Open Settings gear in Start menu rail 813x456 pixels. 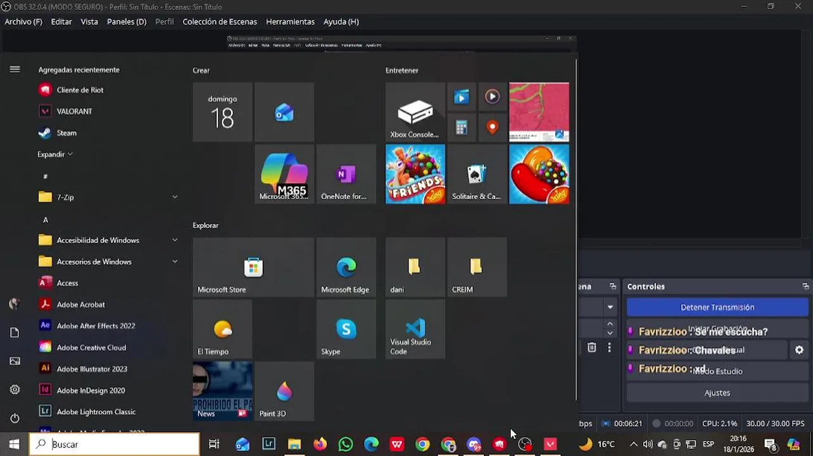point(15,389)
